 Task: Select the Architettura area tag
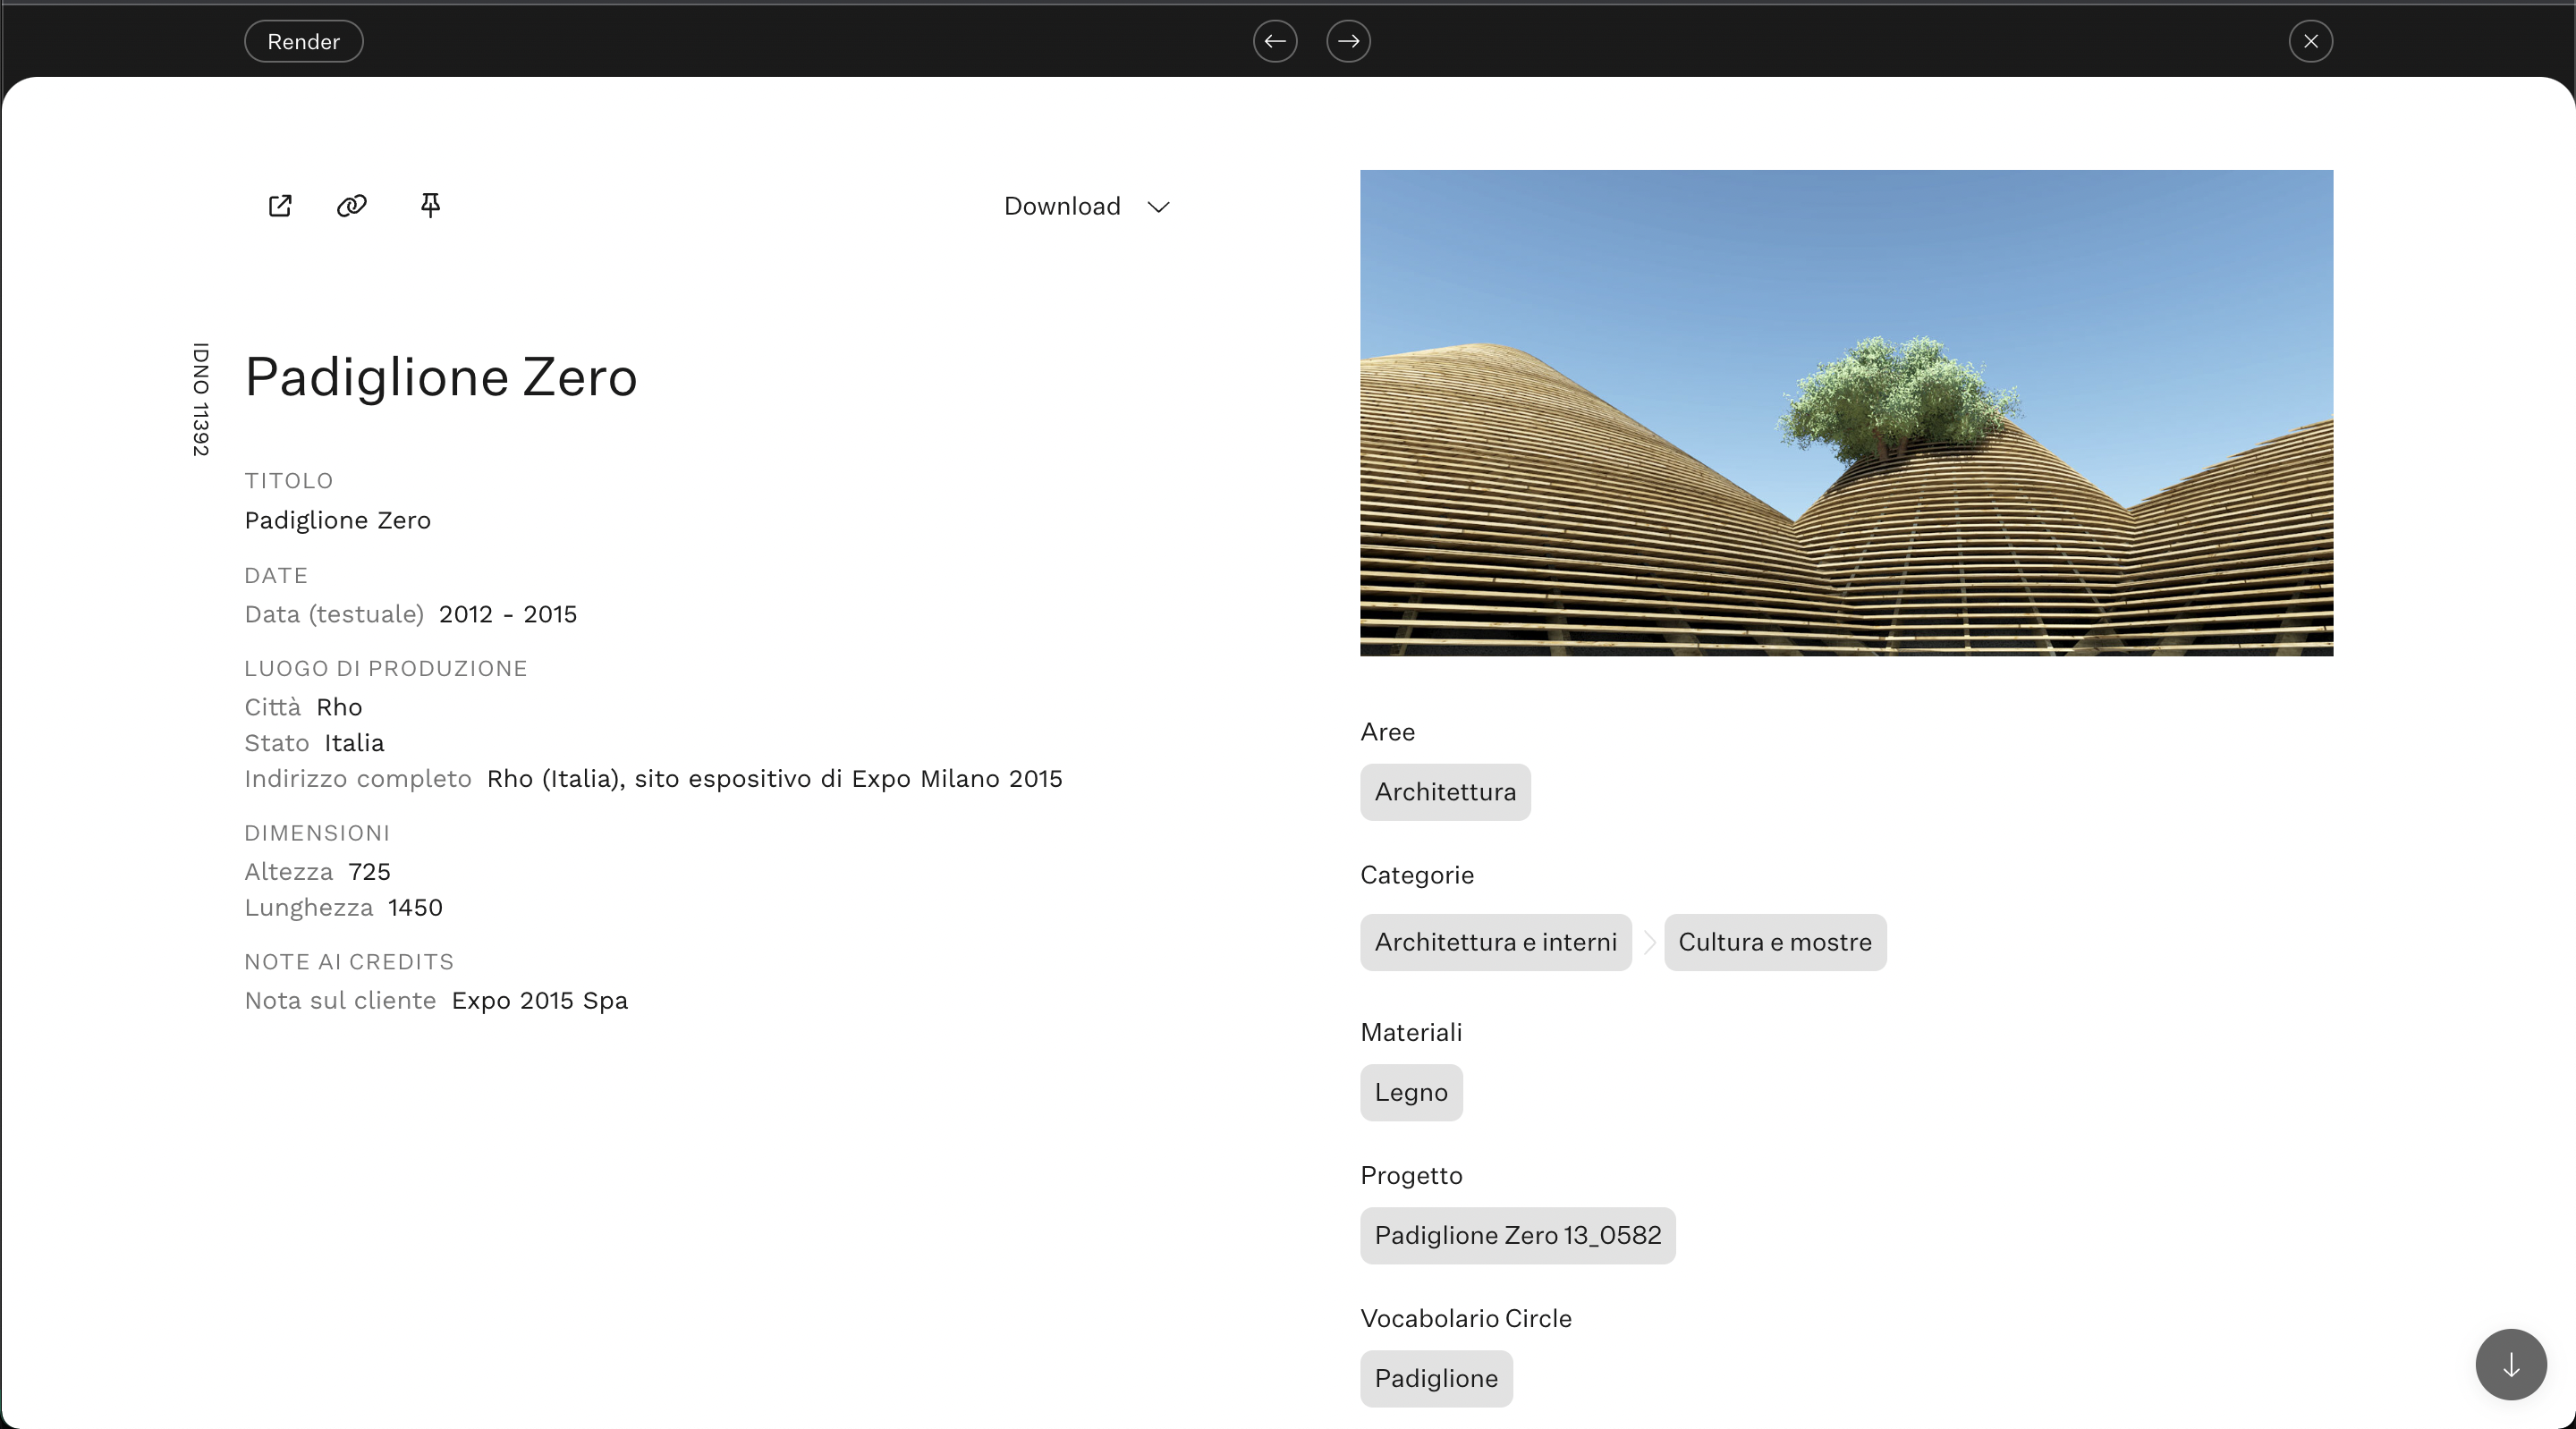coord(1444,792)
